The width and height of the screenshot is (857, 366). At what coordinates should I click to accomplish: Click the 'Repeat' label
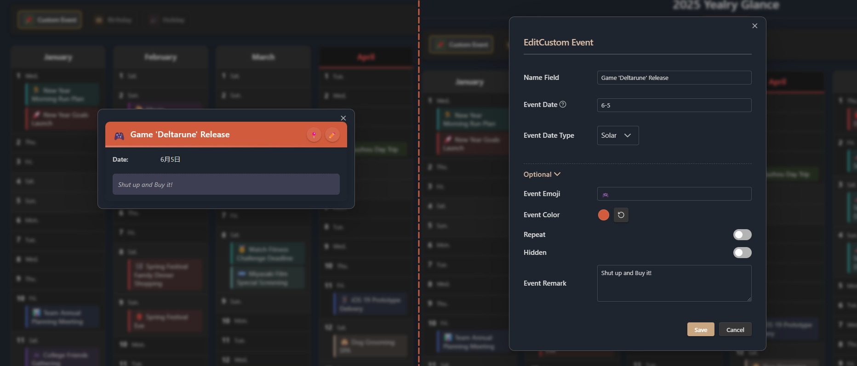(x=534, y=235)
